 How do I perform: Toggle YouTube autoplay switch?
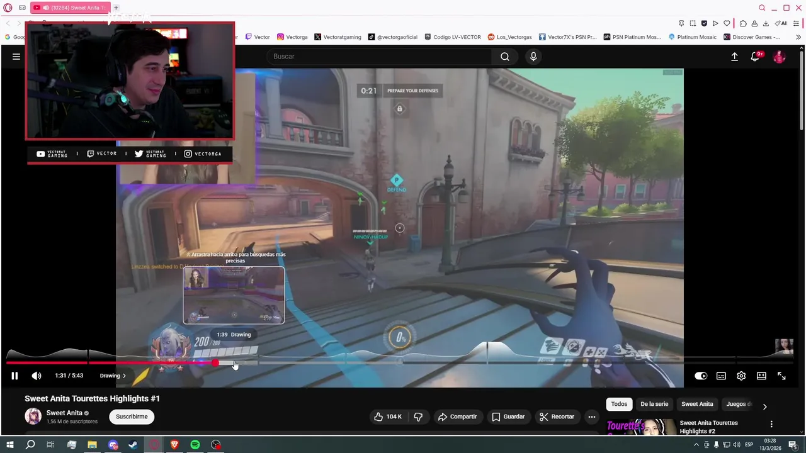[701, 376]
